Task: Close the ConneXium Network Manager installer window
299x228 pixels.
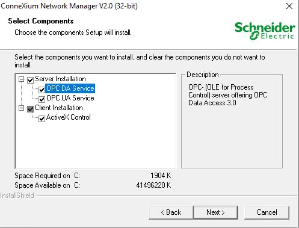Action: [x=289, y=6]
